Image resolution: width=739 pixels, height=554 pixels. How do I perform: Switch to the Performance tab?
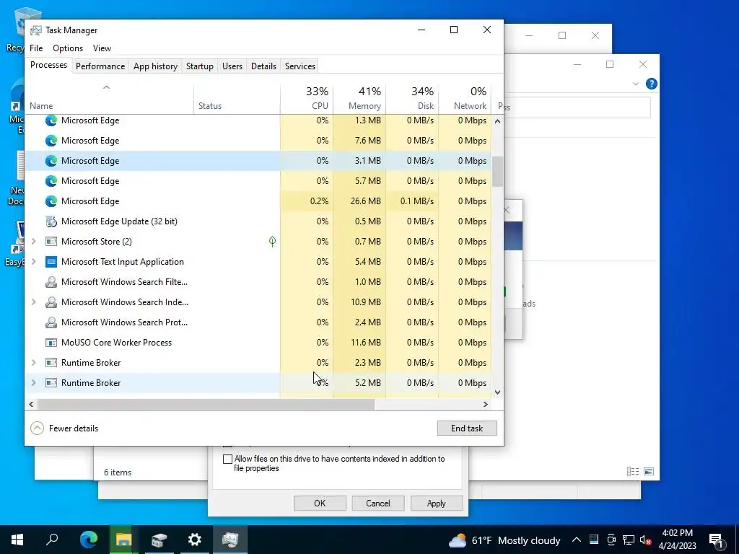coord(100,66)
